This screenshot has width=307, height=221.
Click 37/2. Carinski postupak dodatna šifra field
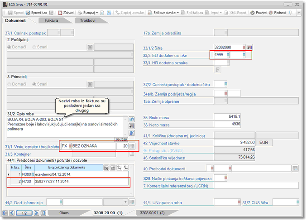pos(221,84)
